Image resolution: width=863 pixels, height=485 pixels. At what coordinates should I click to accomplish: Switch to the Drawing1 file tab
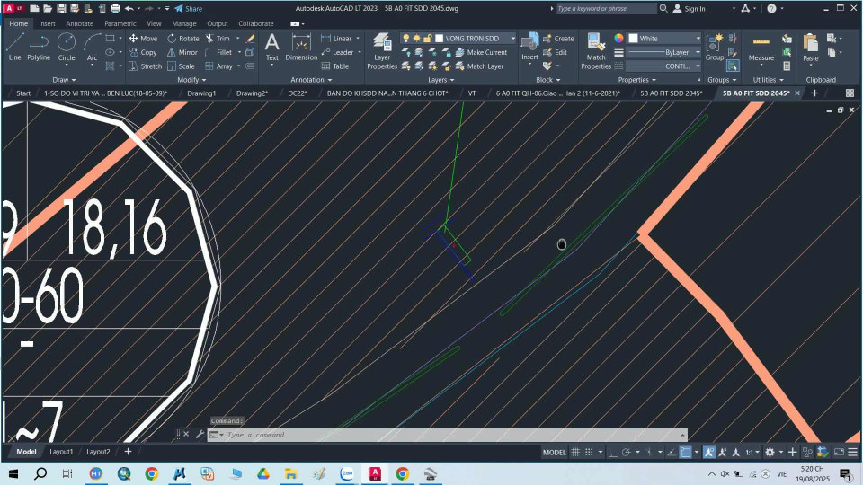point(201,93)
